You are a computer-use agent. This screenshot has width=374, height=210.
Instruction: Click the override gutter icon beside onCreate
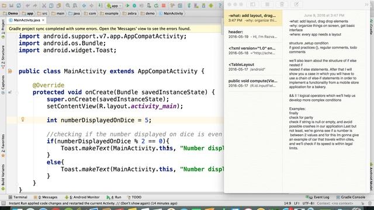click(x=10, y=92)
